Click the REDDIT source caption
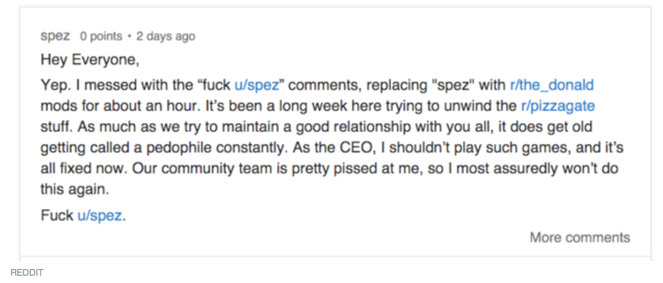Image resolution: width=663 pixels, height=283 pixels. (x=27, y=273)
